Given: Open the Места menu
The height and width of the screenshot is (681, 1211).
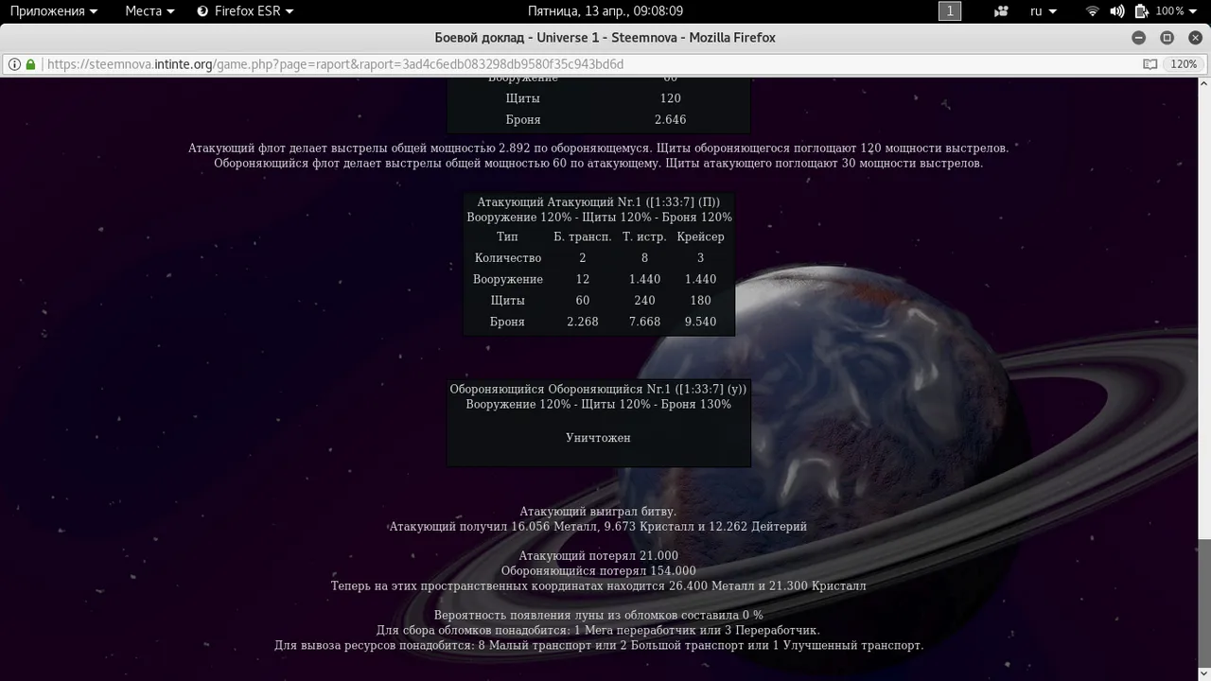Looking at the screenshot, I should point(149,11).
